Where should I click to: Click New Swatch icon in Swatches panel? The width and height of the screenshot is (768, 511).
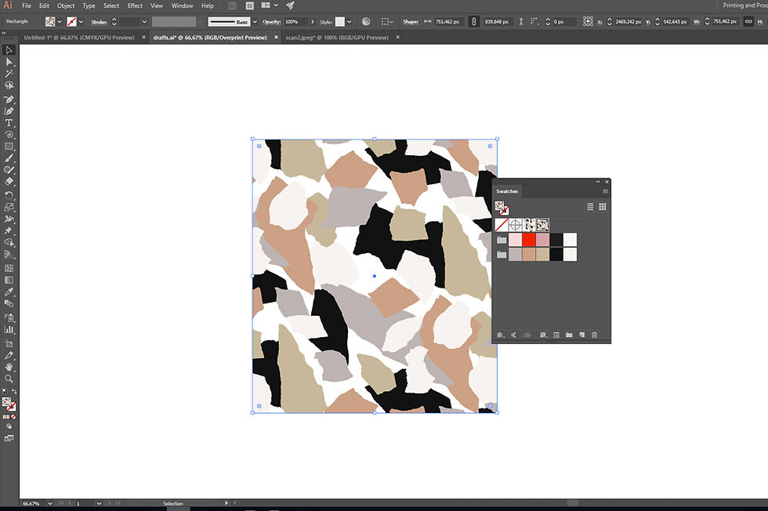(581, 335)
